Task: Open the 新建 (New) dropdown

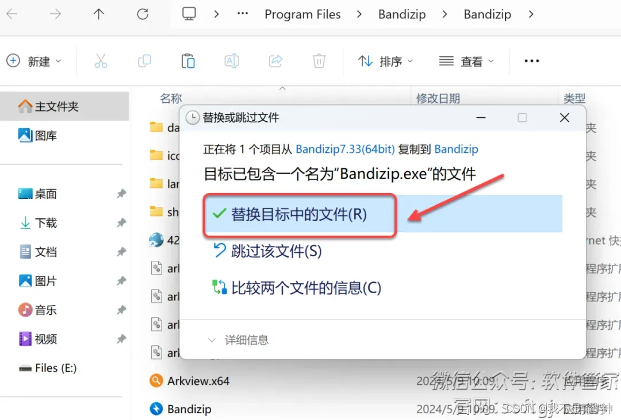Action: click(x=34, y=61)
